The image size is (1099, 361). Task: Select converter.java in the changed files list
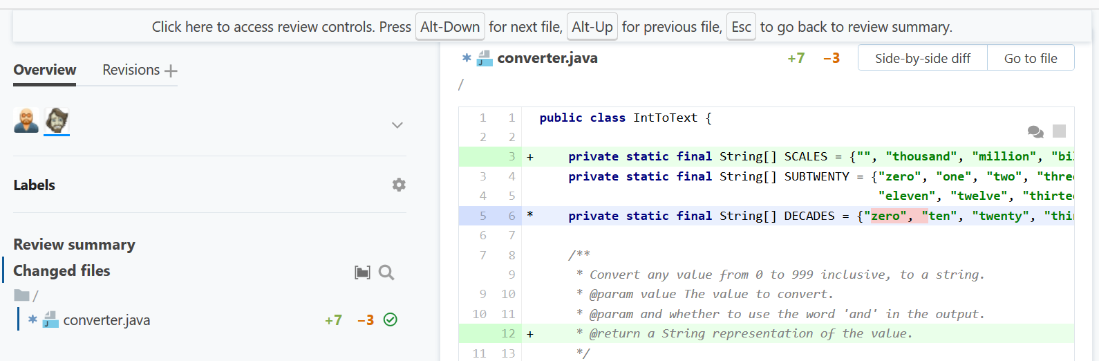[106, 320]
